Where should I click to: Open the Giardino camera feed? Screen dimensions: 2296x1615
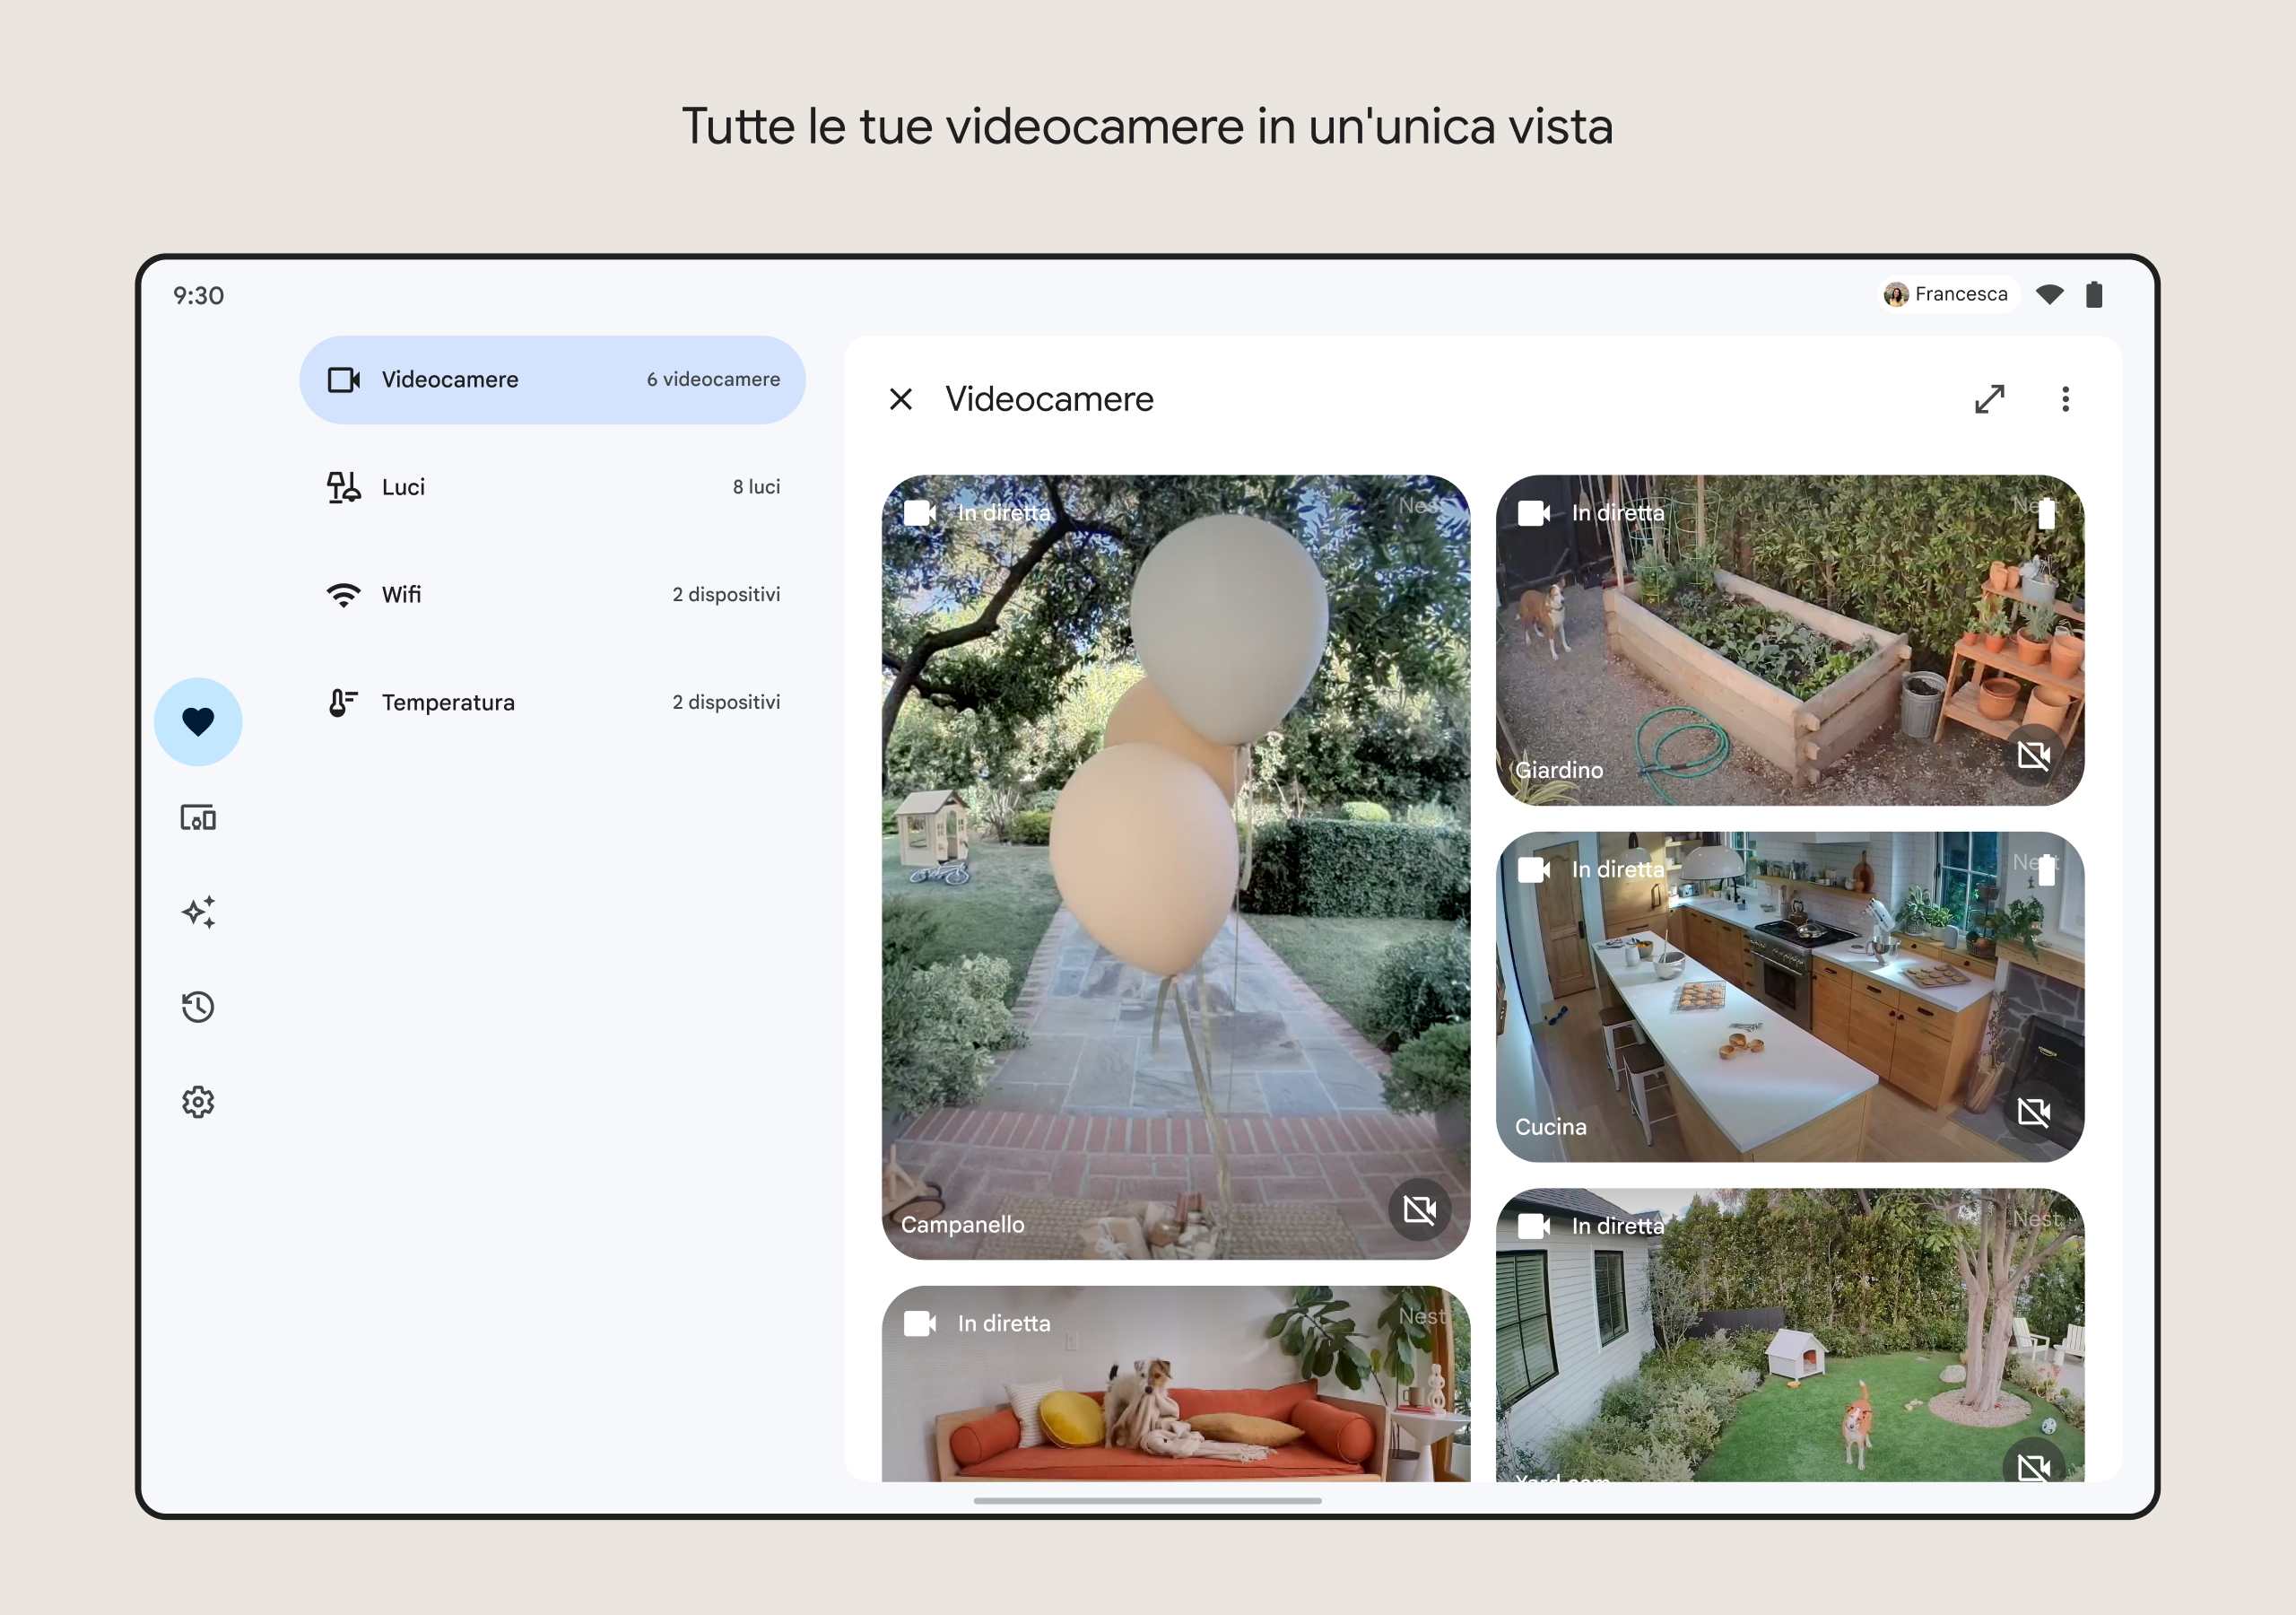pos(1789,640)
